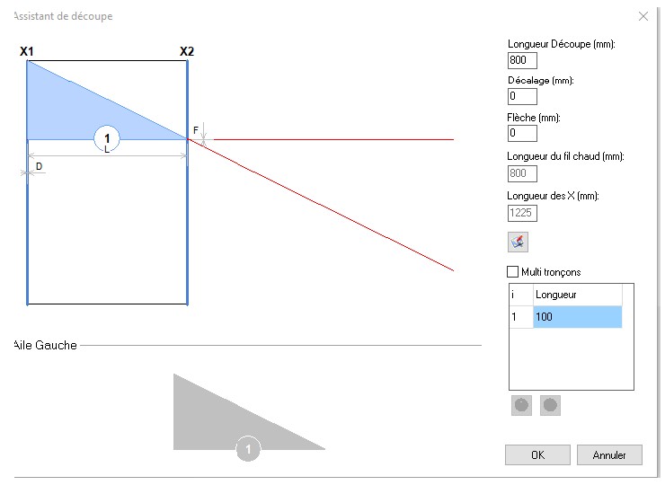
Task: Enable the Multi tronçons checkbox
Action: (x=513, y=271)
